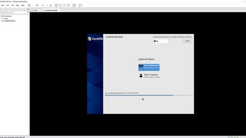Open the power options dropdown arrow beside pause
Screen dimensions: 246x138
(x=32, y=5)
